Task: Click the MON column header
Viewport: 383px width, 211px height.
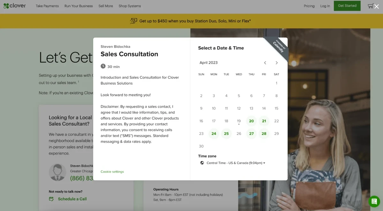Action: (214, 74)
